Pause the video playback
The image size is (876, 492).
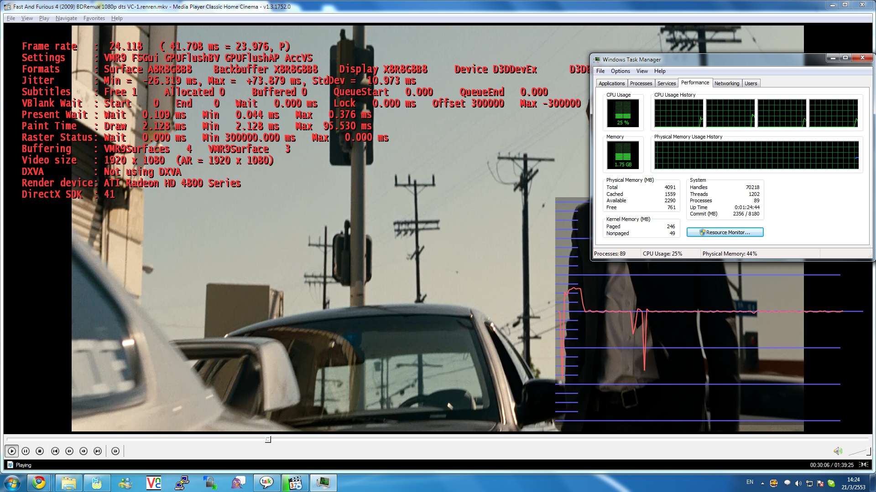[26, 451]
